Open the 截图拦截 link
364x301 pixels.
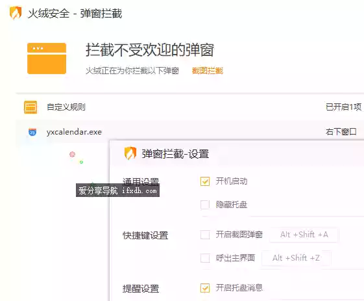click(207, 70)
